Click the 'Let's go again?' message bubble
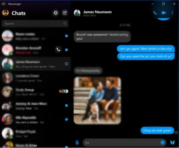 click(146, 49)
